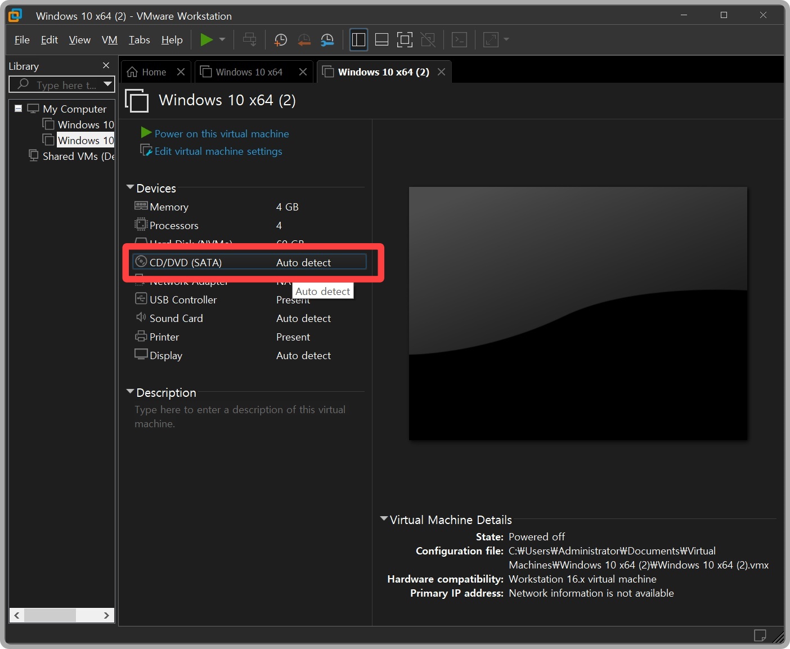Open the Library search filter dropdown
The width and height of the screenshot is (790, 649).
click(x=108, y=84)
